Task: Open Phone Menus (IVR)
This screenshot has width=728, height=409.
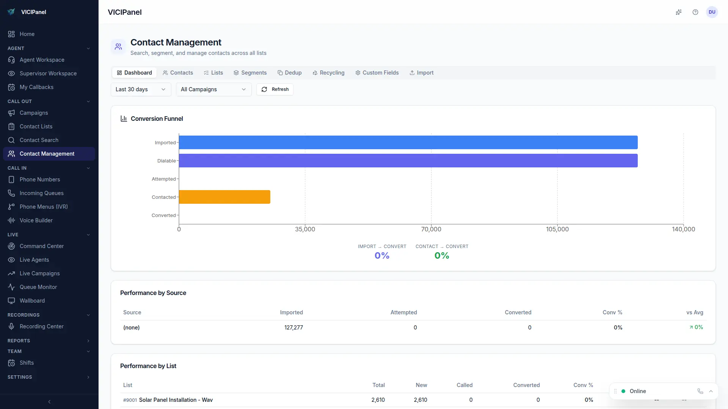Action: [x=43, y=206]
